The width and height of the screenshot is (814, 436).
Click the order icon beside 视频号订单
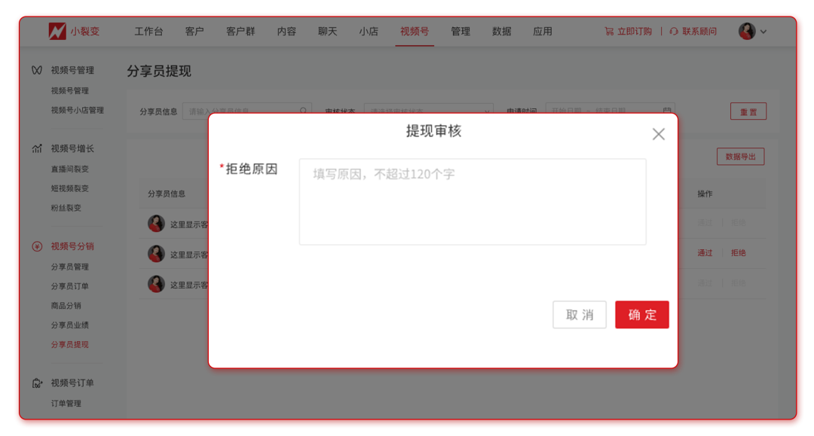click(36, 383)
